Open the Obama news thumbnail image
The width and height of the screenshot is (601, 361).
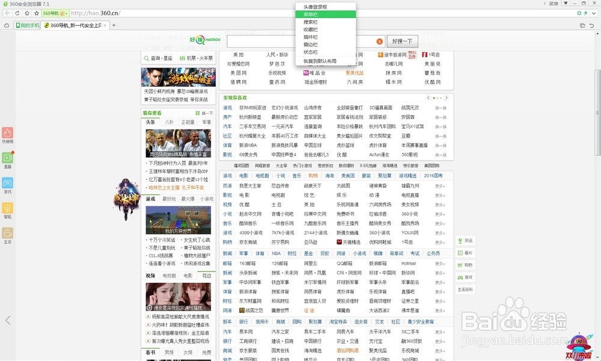(178, 143)
